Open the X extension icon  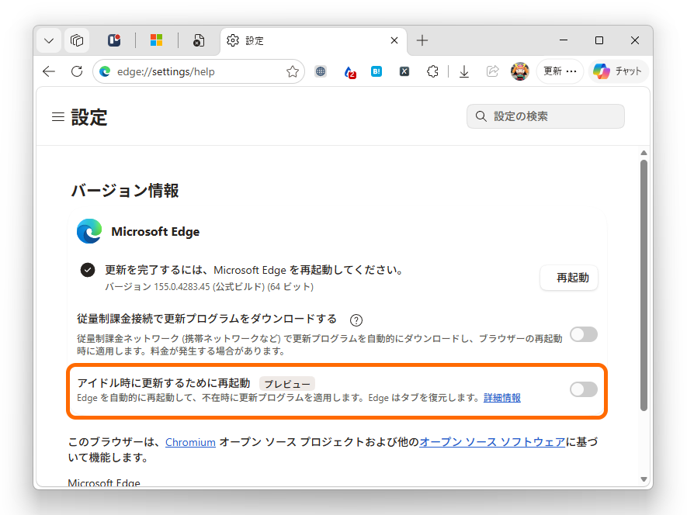click(x=404, y=71)
